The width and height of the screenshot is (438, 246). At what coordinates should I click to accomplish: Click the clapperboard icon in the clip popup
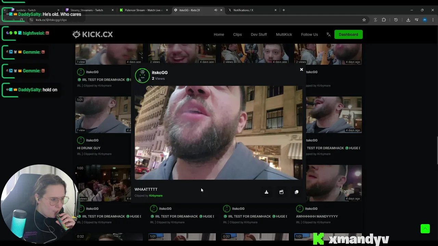[281, 192]
